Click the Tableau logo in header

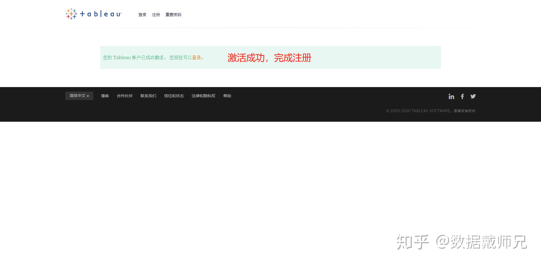coord(94,14)
